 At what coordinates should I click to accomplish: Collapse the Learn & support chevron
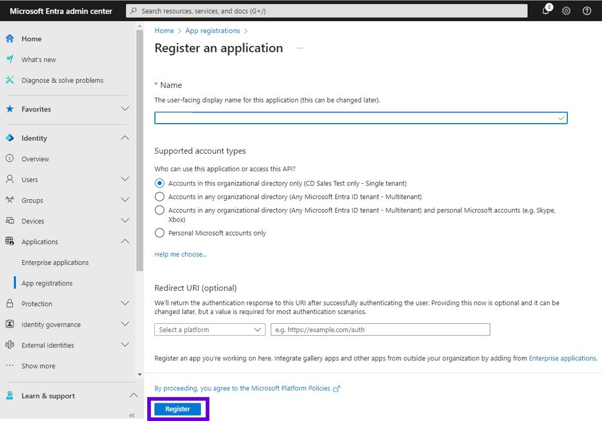(x=134, y=395)
